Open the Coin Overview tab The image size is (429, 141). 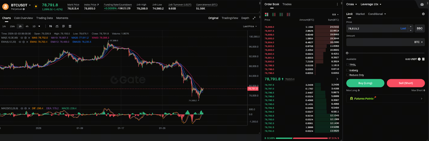23,18
